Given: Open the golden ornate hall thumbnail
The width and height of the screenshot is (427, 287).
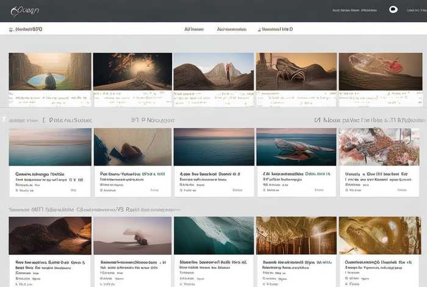Looking at the screenshot, I should pos(296,235).
